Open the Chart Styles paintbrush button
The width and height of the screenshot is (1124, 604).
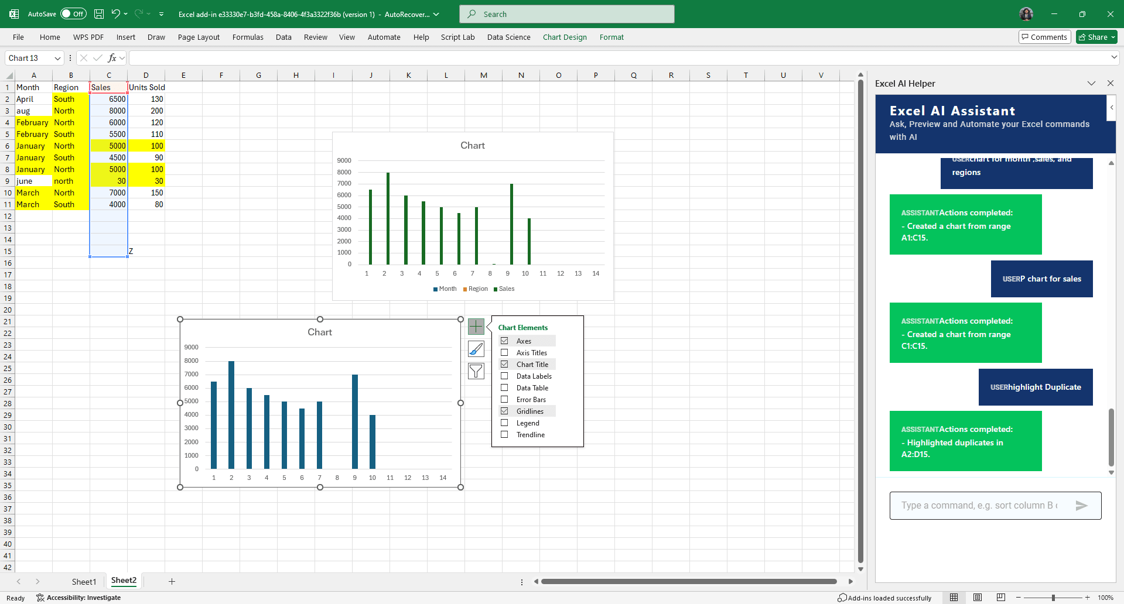476,349
